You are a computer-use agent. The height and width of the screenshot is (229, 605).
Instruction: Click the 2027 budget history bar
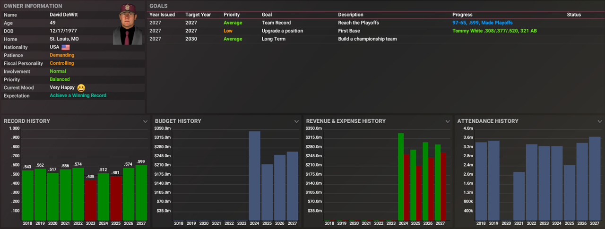(292, 186)
